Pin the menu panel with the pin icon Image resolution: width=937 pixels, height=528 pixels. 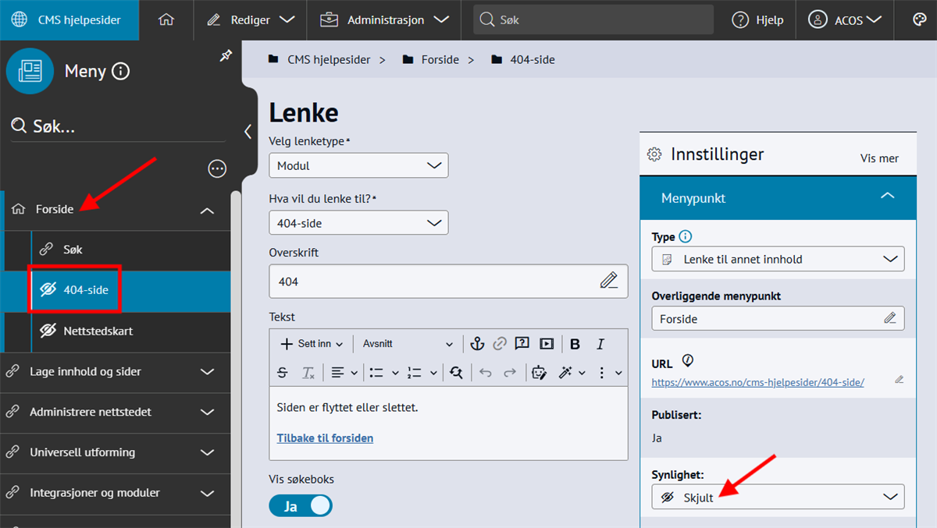pos(226,56)
